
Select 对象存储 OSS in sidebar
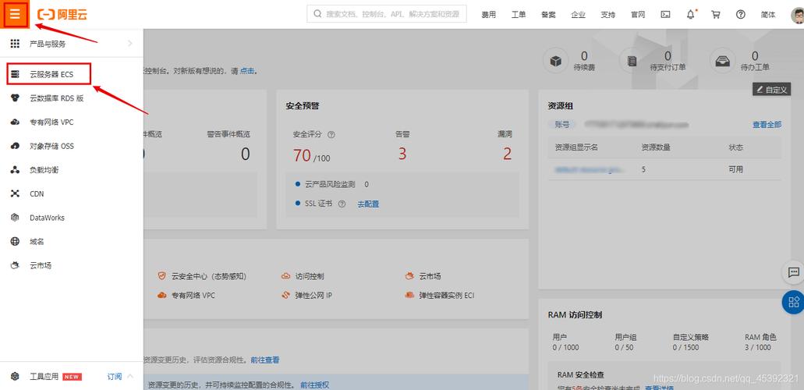point(51,146)
